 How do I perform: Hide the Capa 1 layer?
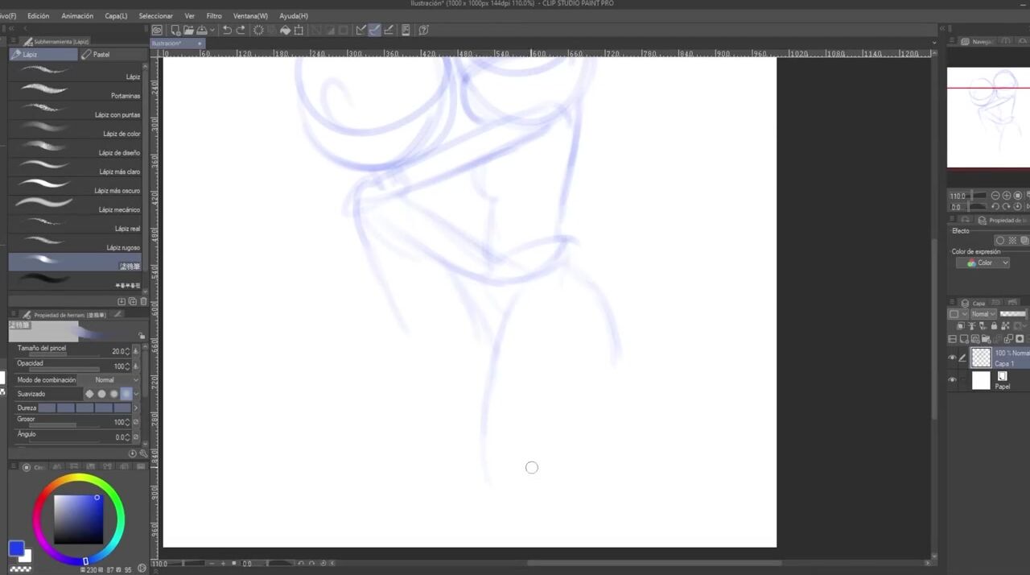[953, 358]
